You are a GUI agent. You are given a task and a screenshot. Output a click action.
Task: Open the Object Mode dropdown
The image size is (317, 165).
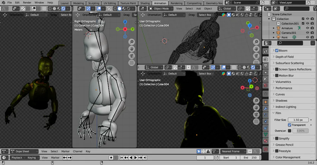point(161,9)
